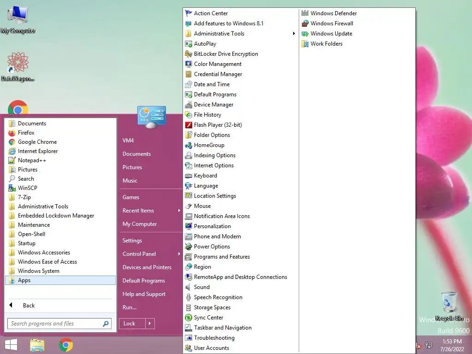Viewport: 472px width, 354px height.
Task: Open Windows Accessories folder
Action: coord(60,253)
